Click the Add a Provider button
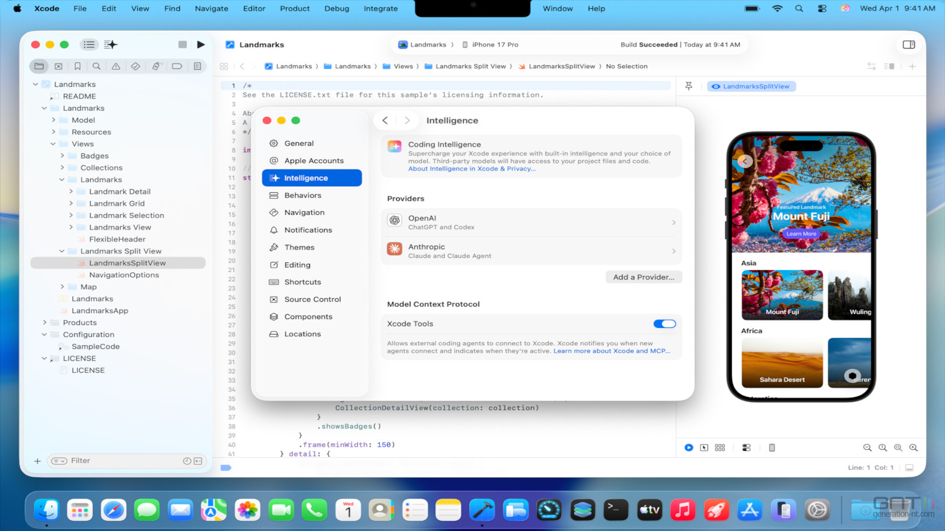This screenshot has height=531, width=945. click(x=643, y=277)
